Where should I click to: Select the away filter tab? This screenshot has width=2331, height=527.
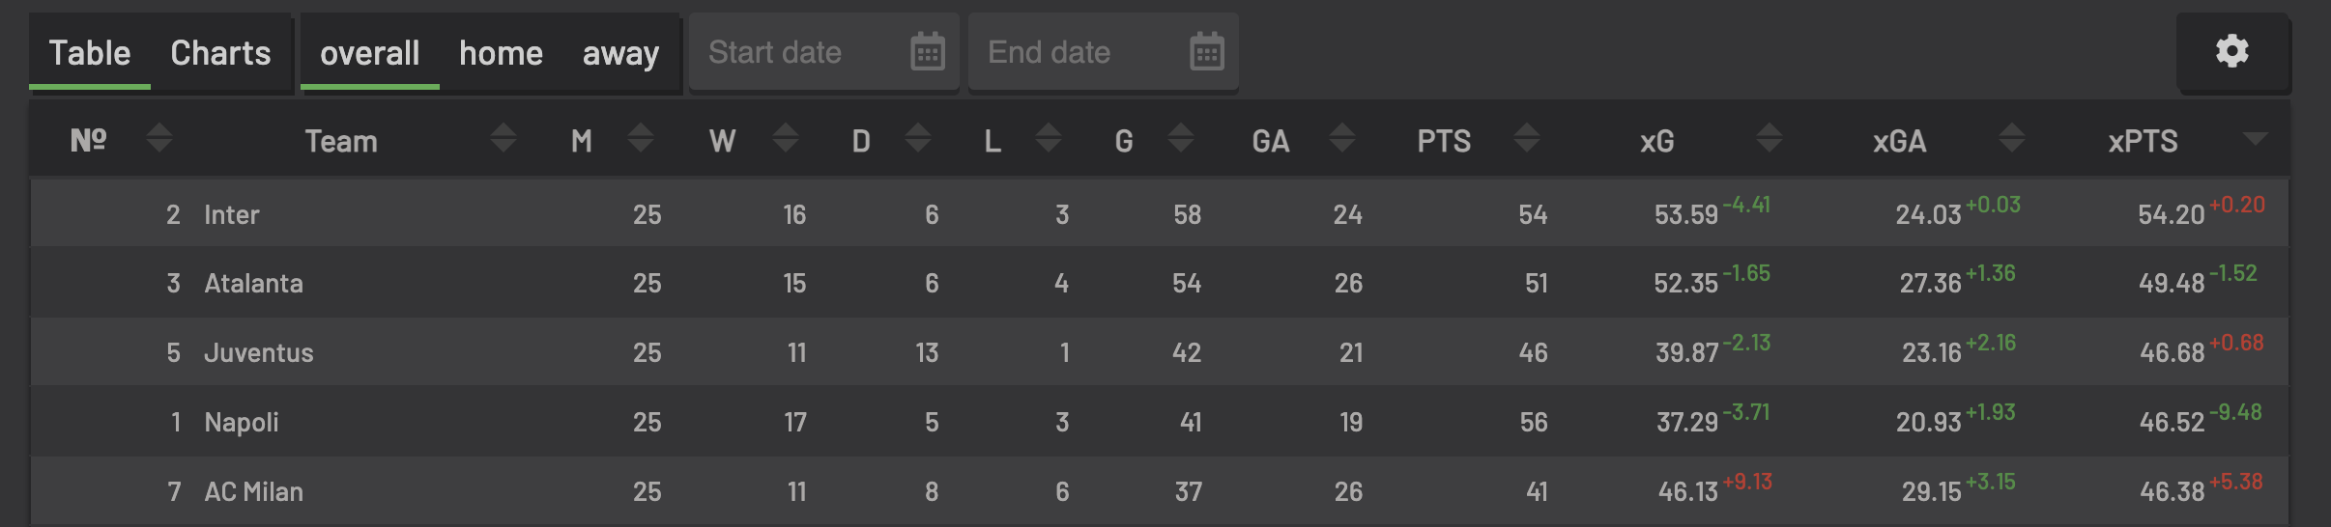[620, 53]
